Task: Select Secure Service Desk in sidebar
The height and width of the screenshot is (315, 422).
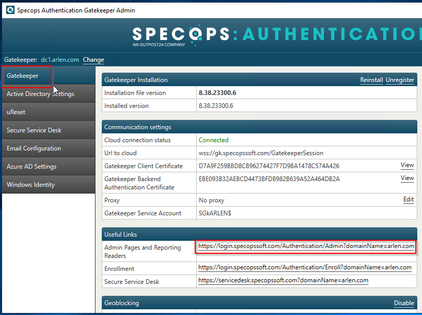Action: (48, 130)
